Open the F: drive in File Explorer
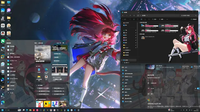200x112 pixels. 169,30
